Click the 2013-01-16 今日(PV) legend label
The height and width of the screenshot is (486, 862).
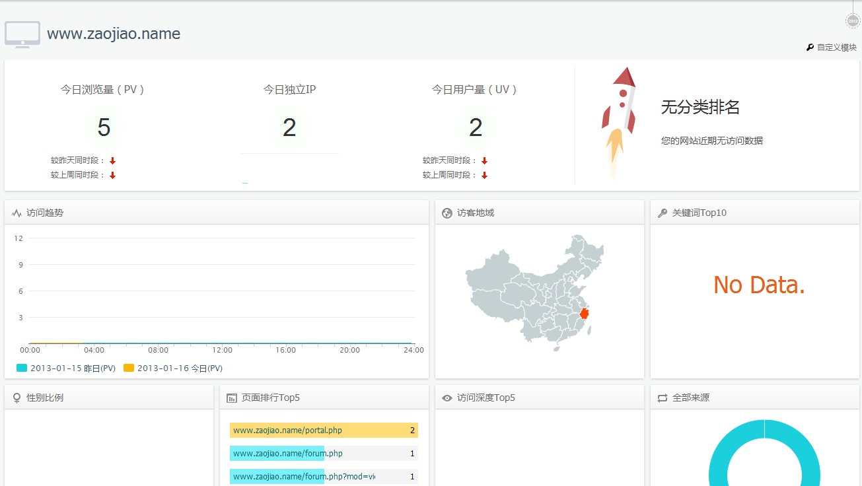click(180, 368)
